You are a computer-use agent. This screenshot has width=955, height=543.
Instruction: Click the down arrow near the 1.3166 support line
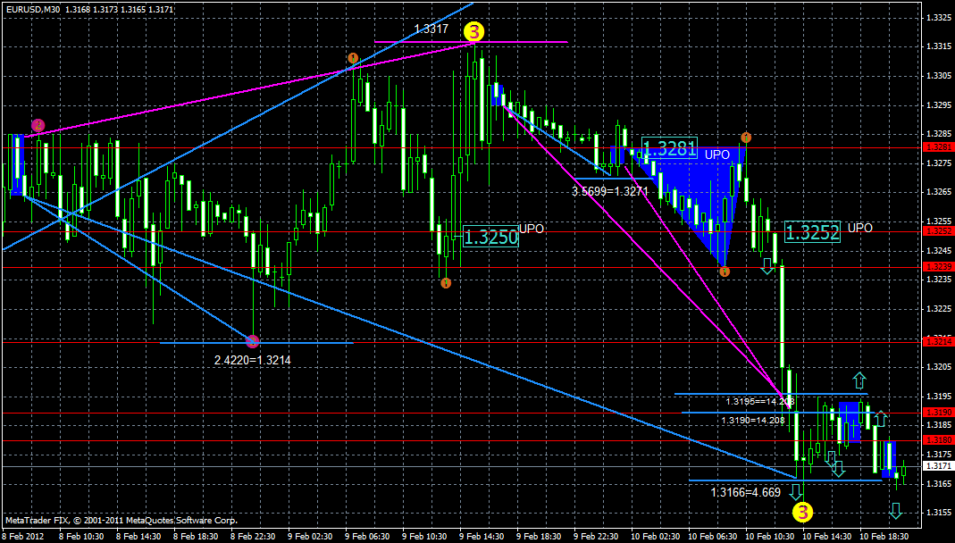pyautogui.click(x=795, y=491)
